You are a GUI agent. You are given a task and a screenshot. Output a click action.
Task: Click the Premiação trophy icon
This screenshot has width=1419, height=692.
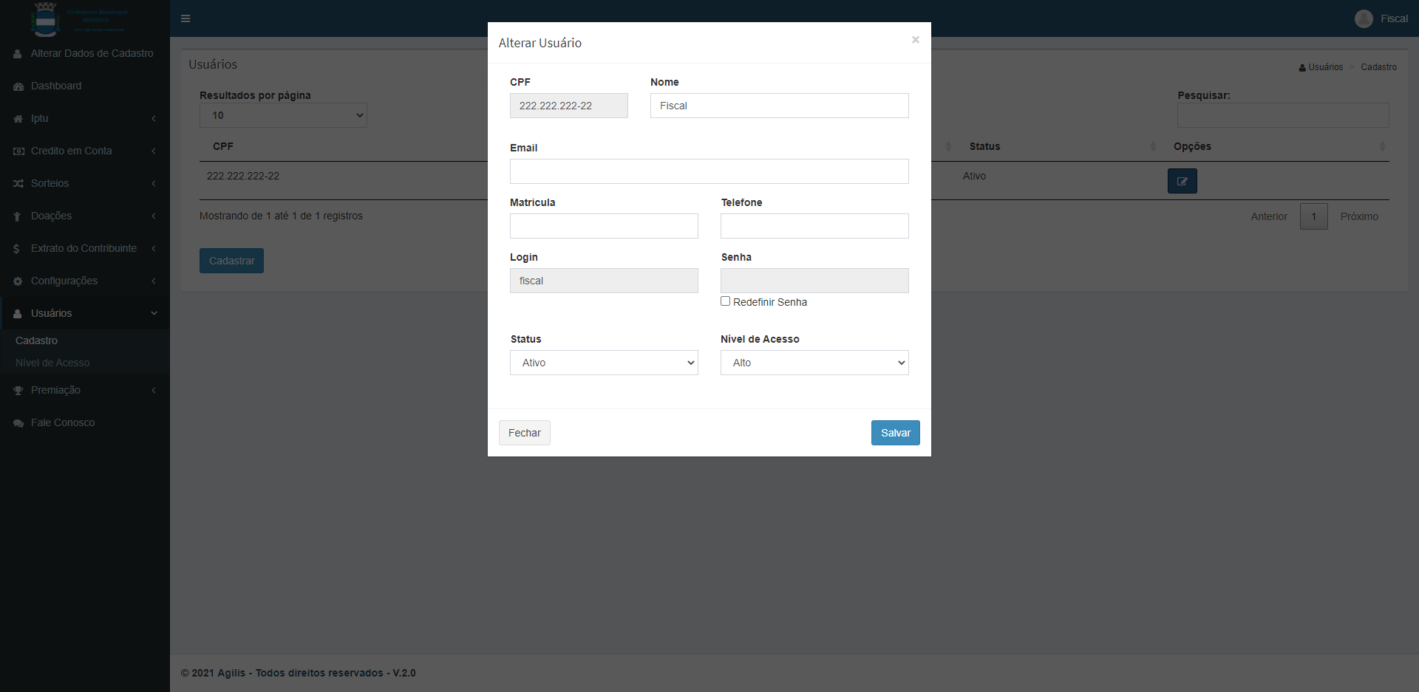18,391
